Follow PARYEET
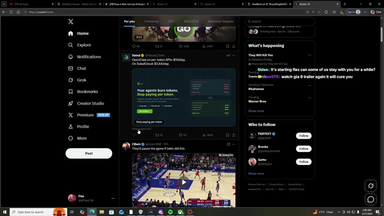The height and width of the screenshot is (216, 384). point(304,136)
